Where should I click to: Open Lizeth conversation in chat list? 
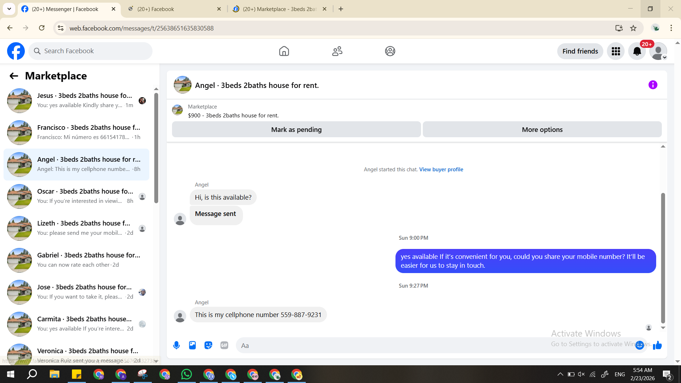[x=76, y=228]
